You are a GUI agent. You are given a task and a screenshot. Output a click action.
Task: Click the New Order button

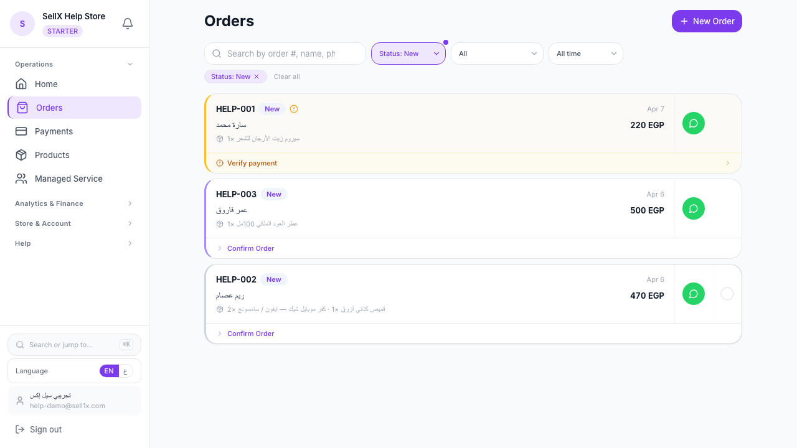707,21
